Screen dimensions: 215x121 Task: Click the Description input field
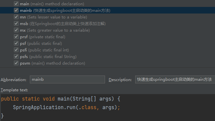175,79
